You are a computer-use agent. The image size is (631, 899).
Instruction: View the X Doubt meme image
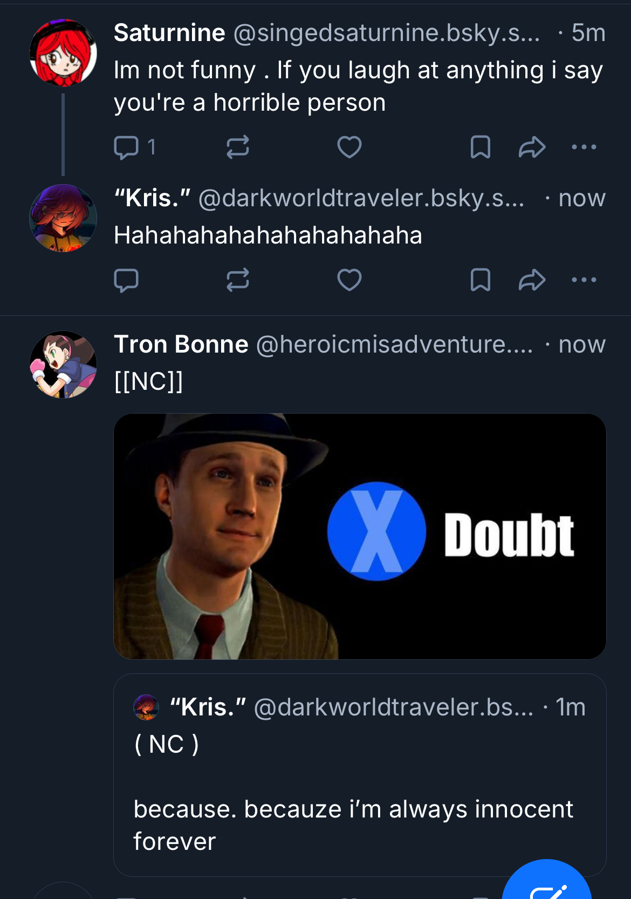pos(360,536)
